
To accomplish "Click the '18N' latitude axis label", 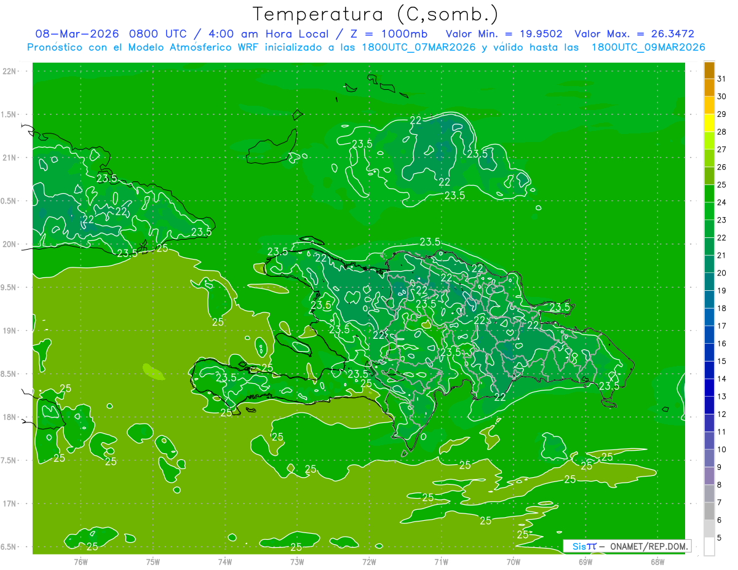I will coord(10,418).
